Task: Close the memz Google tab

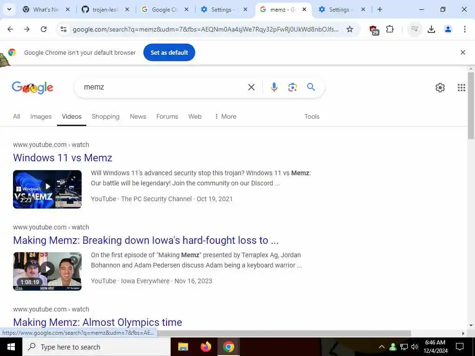Action: pos(304,9)
